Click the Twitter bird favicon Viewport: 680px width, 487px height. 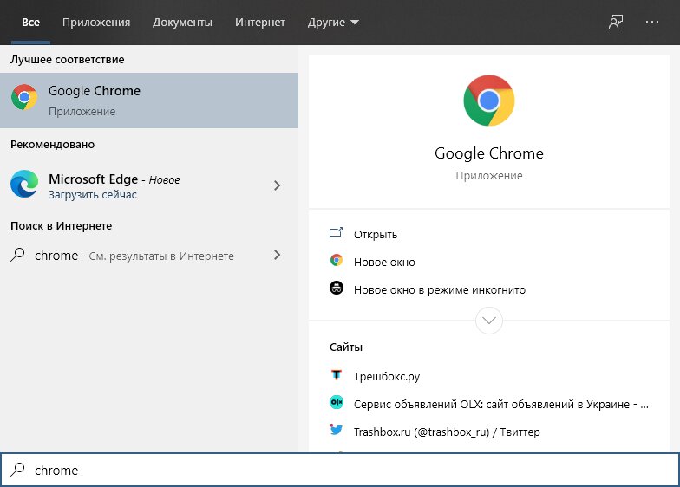336,430
